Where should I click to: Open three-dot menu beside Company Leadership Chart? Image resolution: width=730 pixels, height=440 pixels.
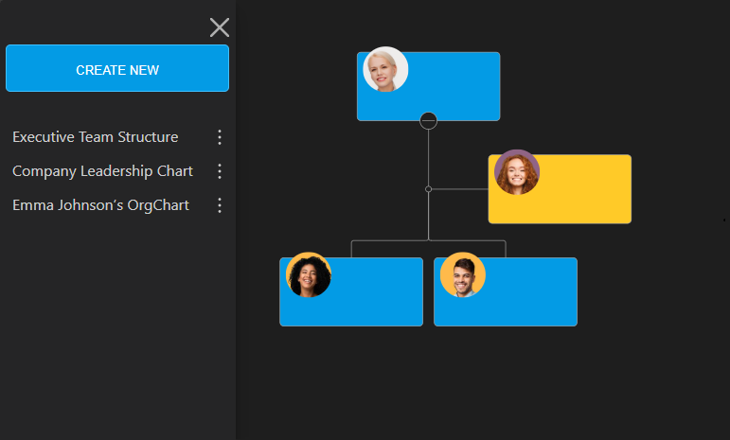tap(220, 171)
